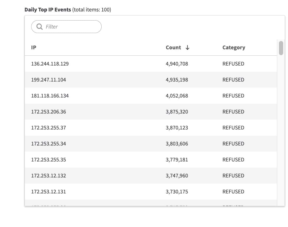The height and width of the screenshot is (227, 288).
Task: Click REFUSED category for 199.247.11.104
Action: (233, 80)
